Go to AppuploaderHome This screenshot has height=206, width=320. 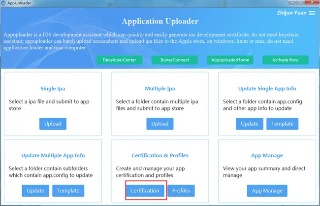[x=230, y=60]
